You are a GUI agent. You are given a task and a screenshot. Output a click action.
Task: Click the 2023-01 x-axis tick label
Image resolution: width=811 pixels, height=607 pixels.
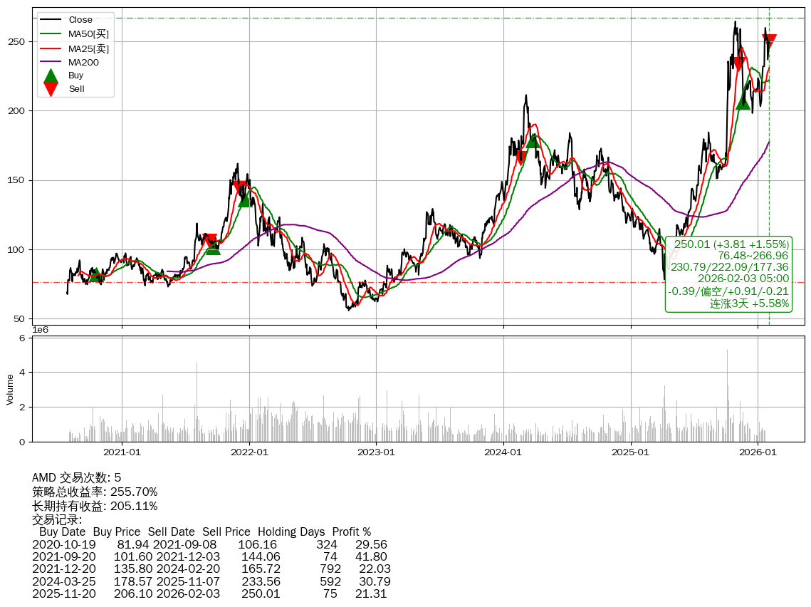pos(376,452)
